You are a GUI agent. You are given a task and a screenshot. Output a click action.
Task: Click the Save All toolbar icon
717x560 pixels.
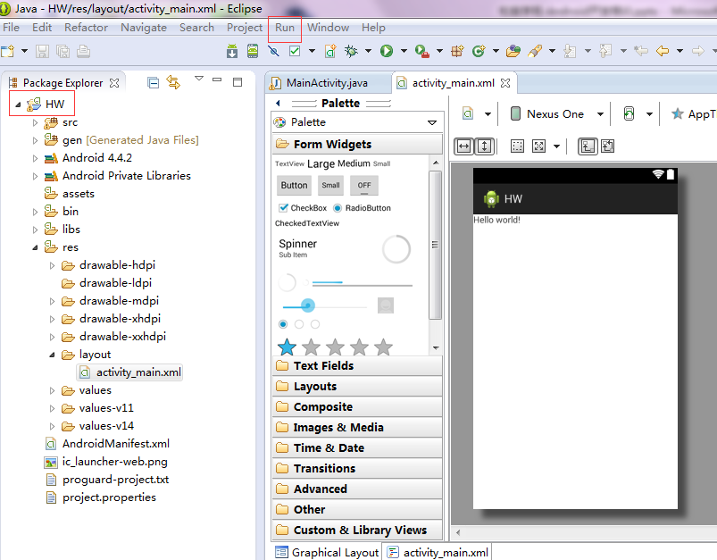pos(63,51)
